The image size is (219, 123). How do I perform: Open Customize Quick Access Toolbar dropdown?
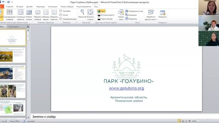pos(12,2)
